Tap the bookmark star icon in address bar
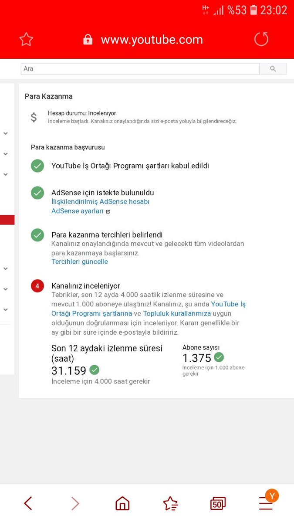Image resolution: width=294 pixels, height=523 pixels. click(26, 40)
